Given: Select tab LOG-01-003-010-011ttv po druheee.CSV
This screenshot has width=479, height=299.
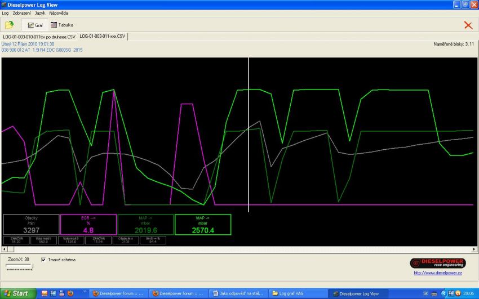Looking at the screenshot, I should [x=39, y=37].
